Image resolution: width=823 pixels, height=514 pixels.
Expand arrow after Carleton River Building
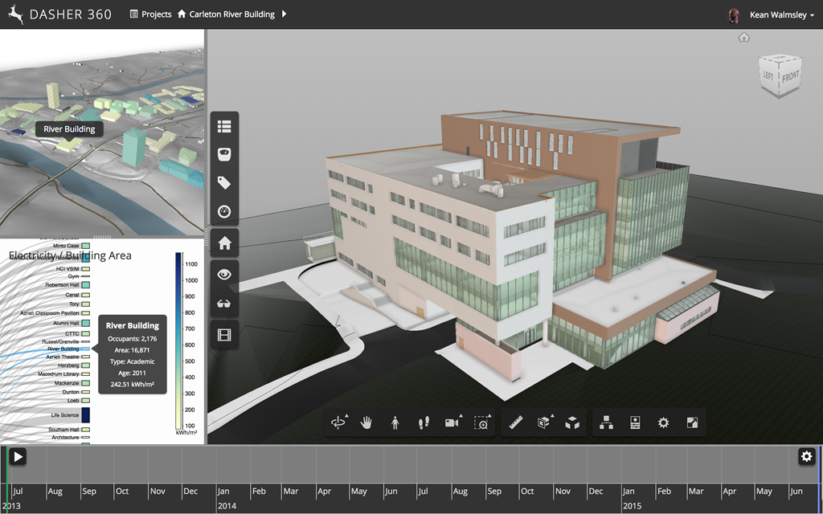click(285, 14)
